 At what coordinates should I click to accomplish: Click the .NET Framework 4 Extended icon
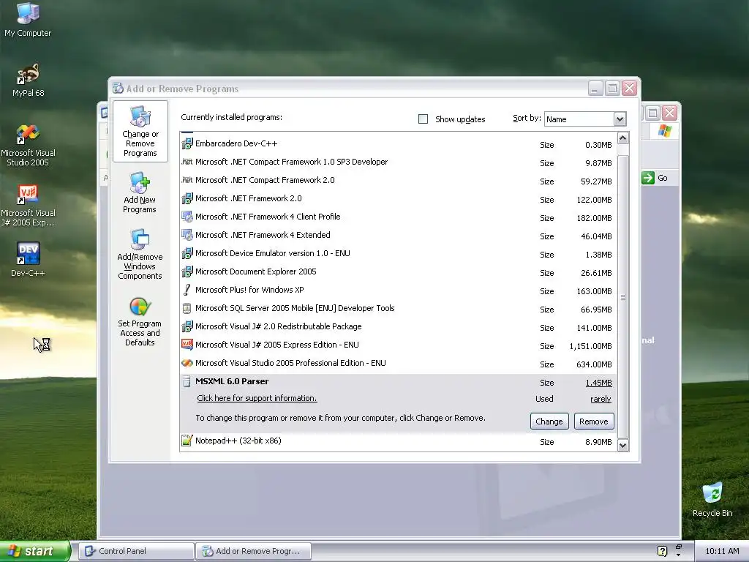[187, 235]
